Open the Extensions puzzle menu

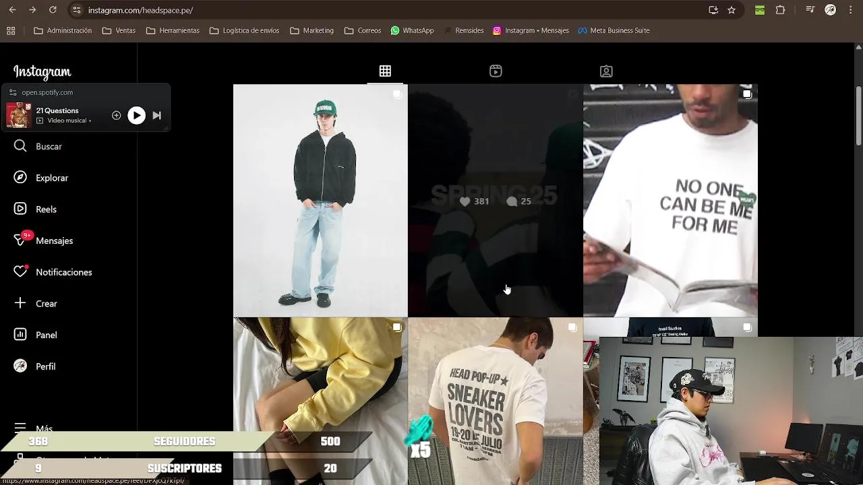(781, 10)
